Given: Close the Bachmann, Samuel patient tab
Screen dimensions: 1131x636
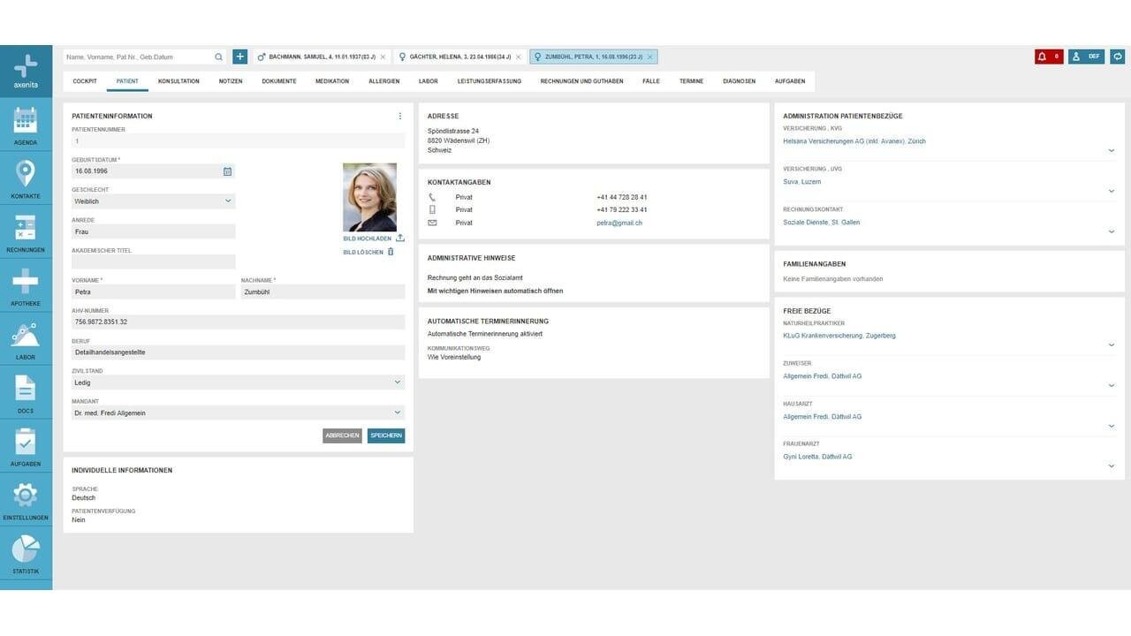Looking at the screenshot, I should pyautogui.click(x=383, y=57).
